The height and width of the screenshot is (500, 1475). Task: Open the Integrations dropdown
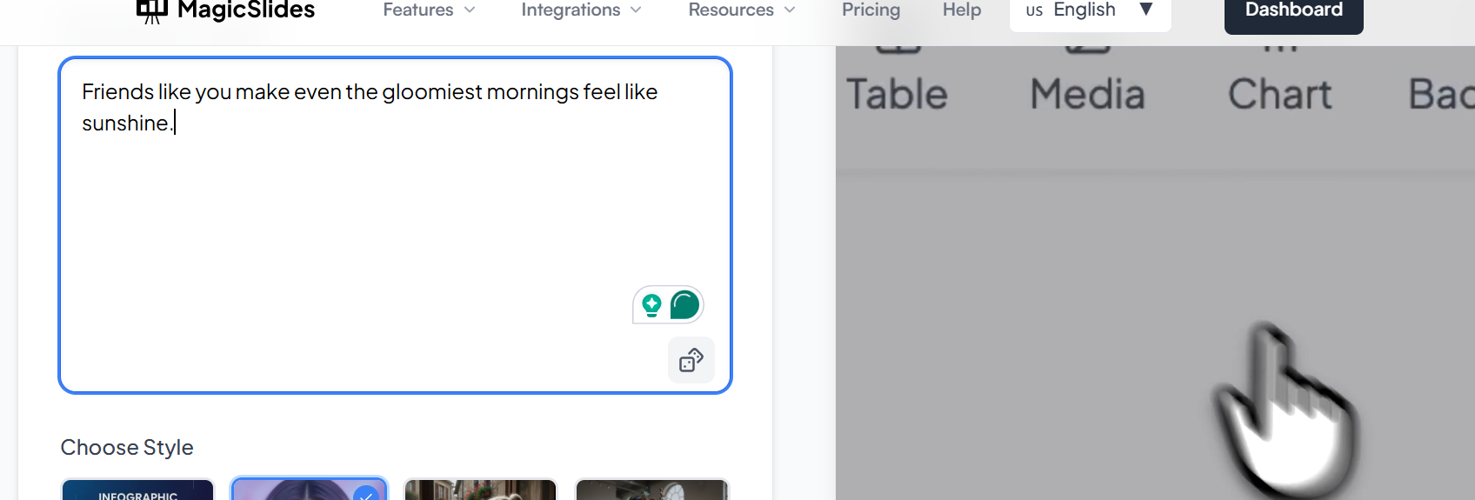pos(581,10)
